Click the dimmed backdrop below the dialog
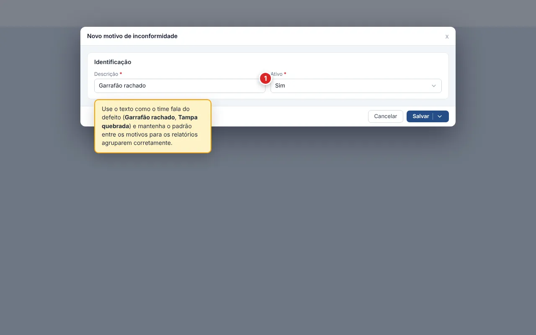Image resolution: width=536 pixels, height=335 pixels. click(x=268, y=234)
